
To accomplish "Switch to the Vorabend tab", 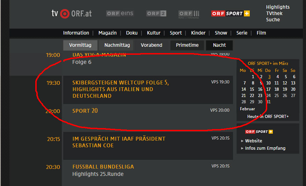I will click(x=152, y=45).
